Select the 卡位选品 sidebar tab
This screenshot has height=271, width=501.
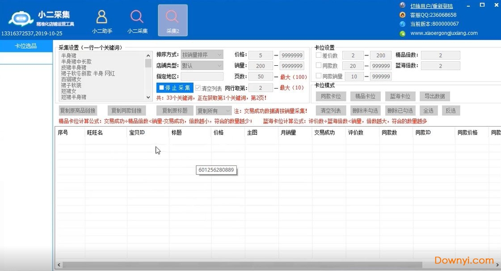[x=26, y=46]
